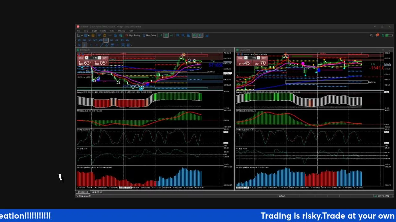Select the H1 timeframe
Viewport: 396px width, 222px height.
pyautogui.click(x=106, y=40)
